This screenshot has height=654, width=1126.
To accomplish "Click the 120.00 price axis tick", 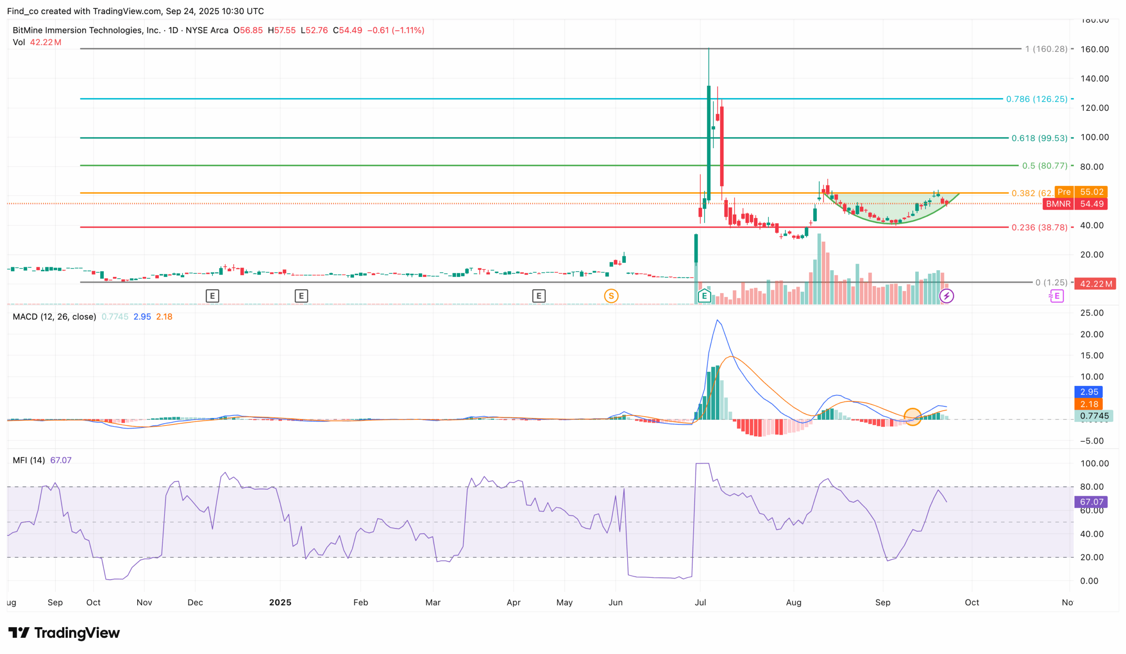I will 1094,108.
